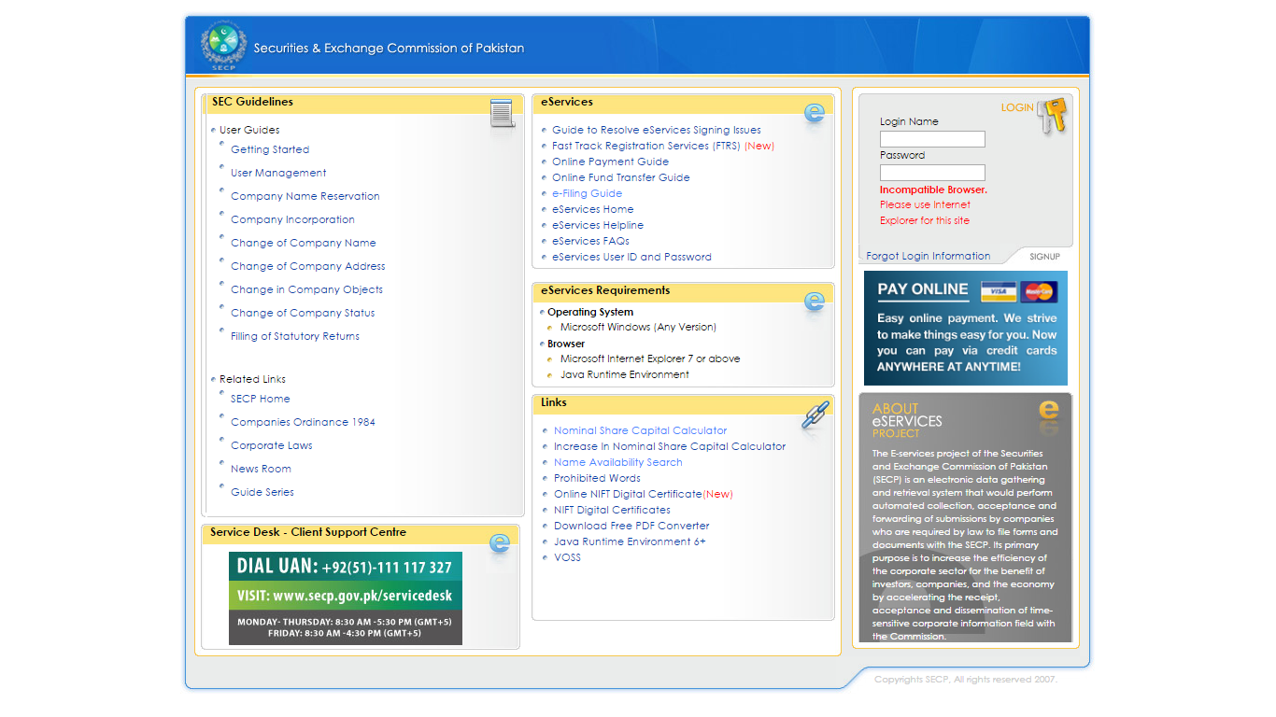Screen dimensions: 1276x717
Task: Open the Getting Started guide
Action: [x=270, y=149]
